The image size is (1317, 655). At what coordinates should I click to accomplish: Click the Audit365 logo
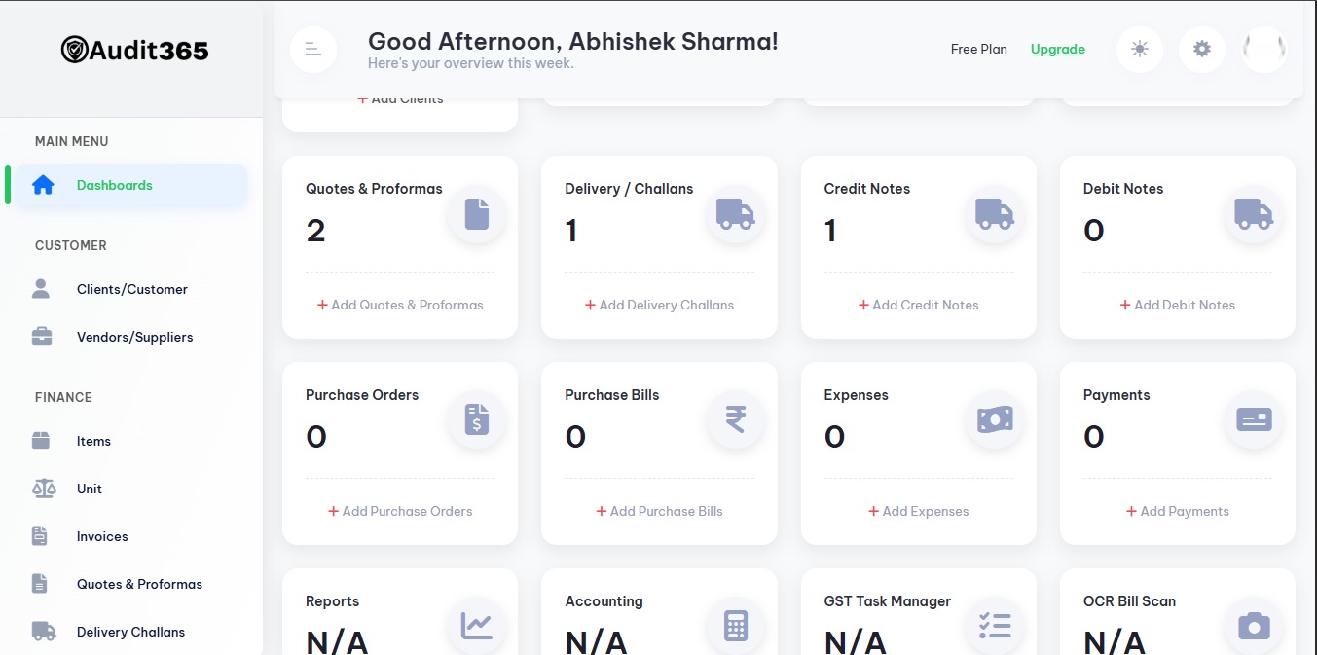click(134, 50)
